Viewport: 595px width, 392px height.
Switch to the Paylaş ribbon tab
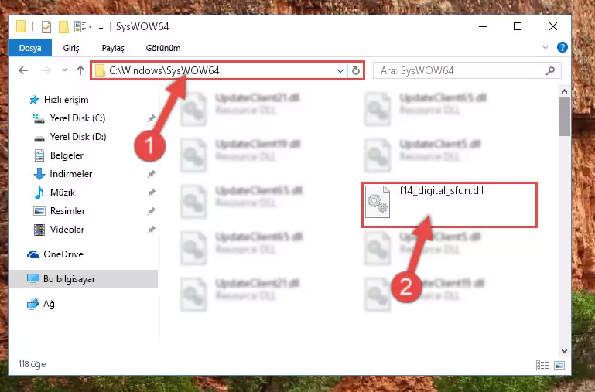pyautogui.click(x=113, y=48)
